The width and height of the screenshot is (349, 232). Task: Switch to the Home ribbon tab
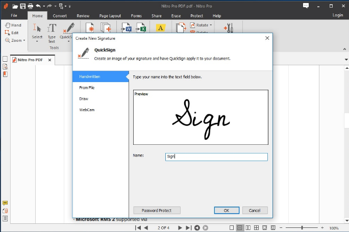37,16
